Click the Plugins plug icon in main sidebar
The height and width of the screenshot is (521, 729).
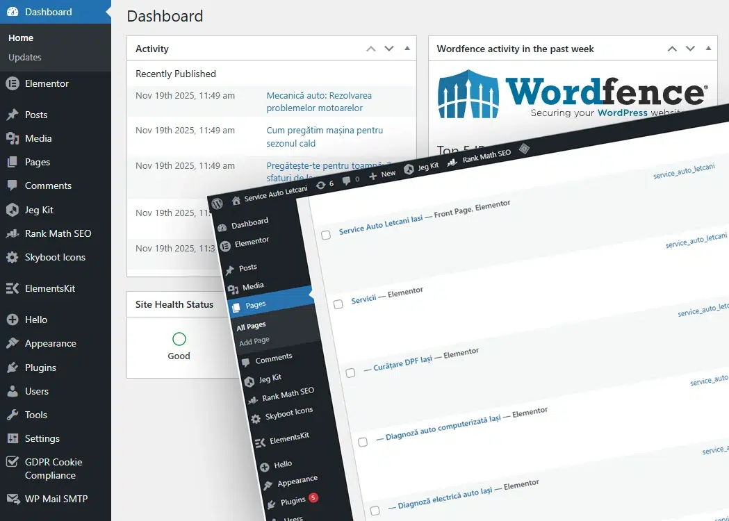pos(13,367)
